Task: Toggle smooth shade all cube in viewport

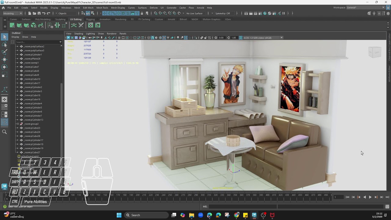Action: click(153, 38)
